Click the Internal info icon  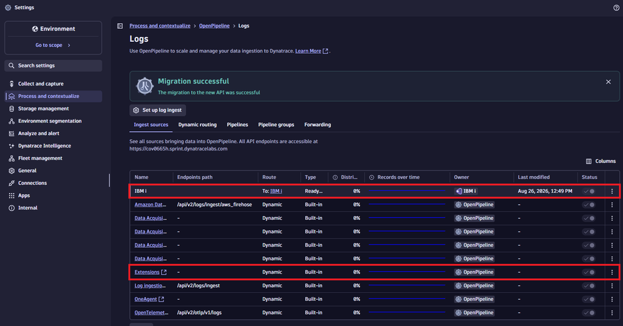[x=11, y=208]
